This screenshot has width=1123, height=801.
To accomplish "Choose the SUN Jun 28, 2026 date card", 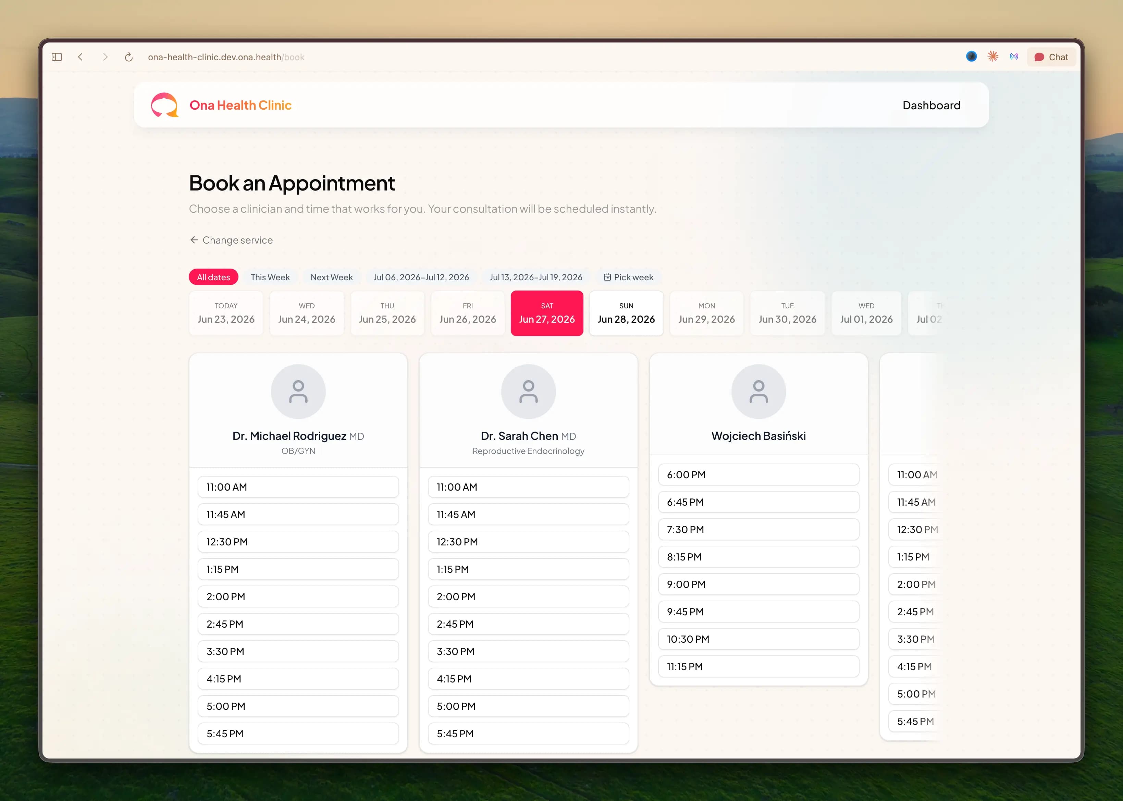I will click(626, 313).
